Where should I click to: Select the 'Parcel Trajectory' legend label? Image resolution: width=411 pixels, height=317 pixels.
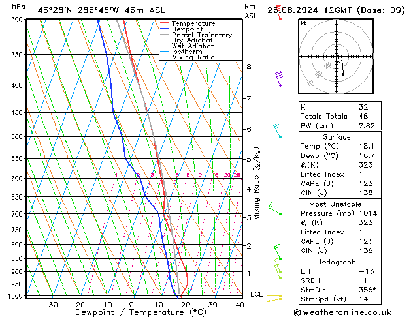pos(202,35)
